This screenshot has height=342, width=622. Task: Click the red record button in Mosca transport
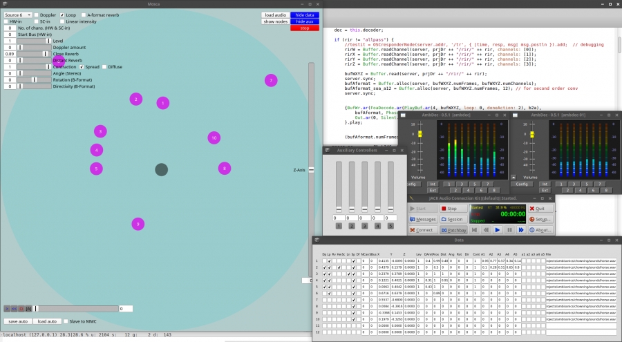[x=21, y=309]
